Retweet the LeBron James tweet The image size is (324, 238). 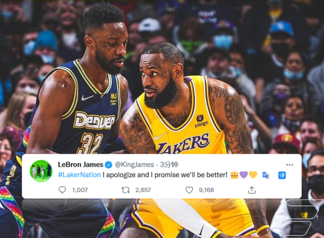126,189
